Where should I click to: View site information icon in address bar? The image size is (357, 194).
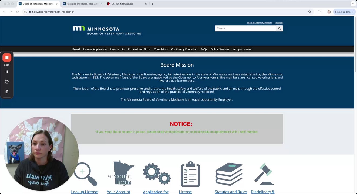25,12
